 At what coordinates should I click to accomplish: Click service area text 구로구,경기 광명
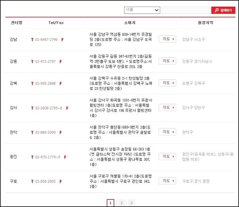(196, 181)
